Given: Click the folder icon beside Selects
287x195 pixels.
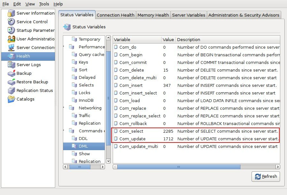Looking at the screenshot, I should pyautogui.click(x=74, y=85).
